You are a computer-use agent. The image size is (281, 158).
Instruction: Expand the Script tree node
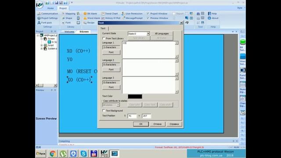click(41, 45)
